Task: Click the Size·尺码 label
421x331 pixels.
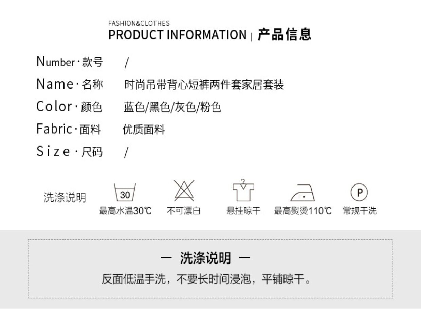Action: 70,152
